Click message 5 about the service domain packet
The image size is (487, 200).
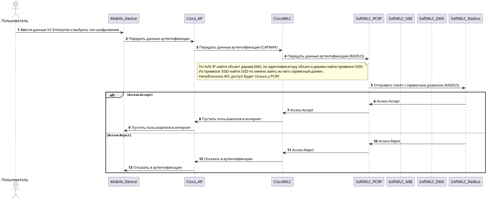coord(416,85)
